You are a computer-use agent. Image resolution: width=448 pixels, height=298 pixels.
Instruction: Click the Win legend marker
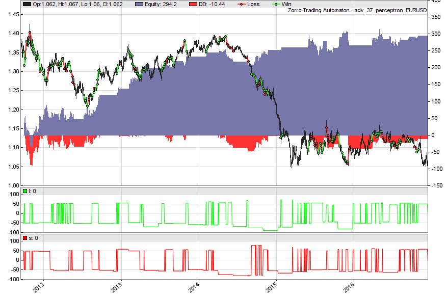click(276, 4)
